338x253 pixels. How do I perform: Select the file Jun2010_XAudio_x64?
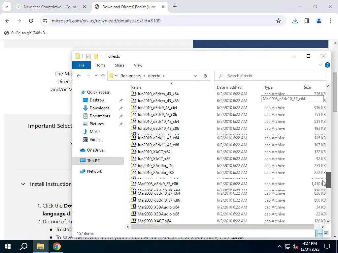[x=155, y=165]
